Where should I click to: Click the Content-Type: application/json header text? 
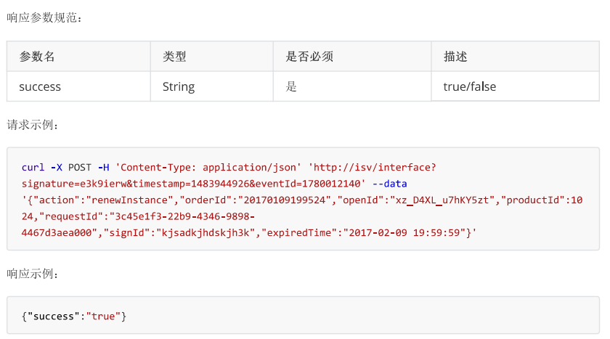(x=208, y=168)
